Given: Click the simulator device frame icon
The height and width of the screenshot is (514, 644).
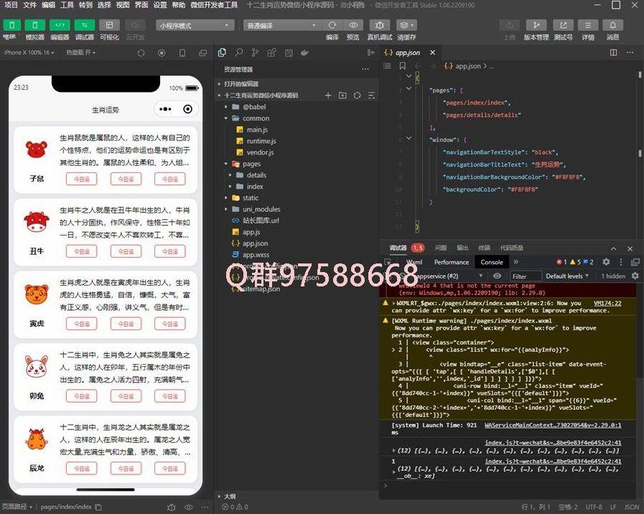Looking at the screenshot, I should [x=182, y=53].
